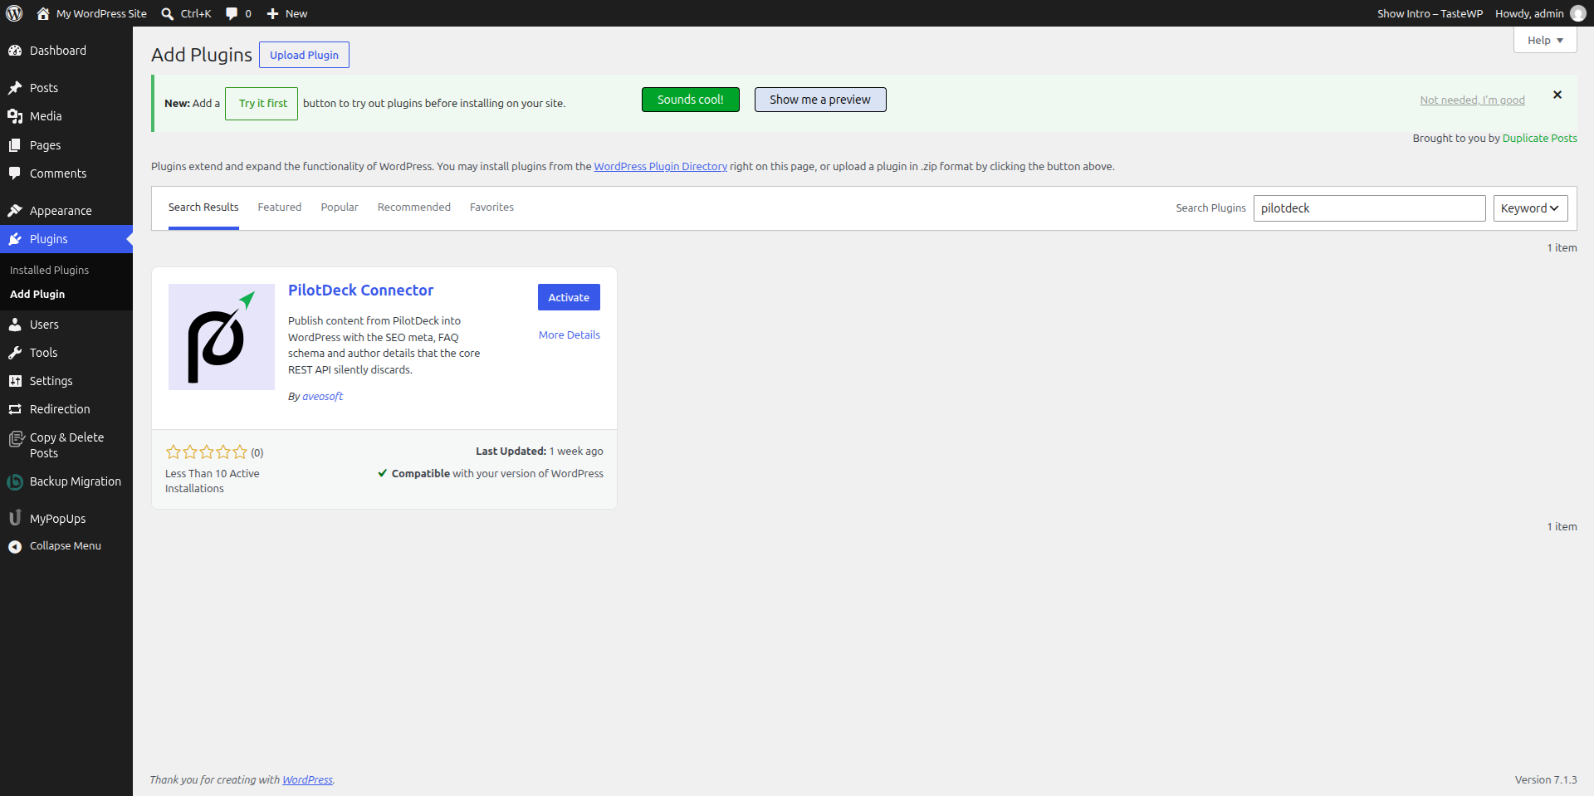Screen dimensions: 1594x796
Task: Click the Media library icon
Action: 15,116
